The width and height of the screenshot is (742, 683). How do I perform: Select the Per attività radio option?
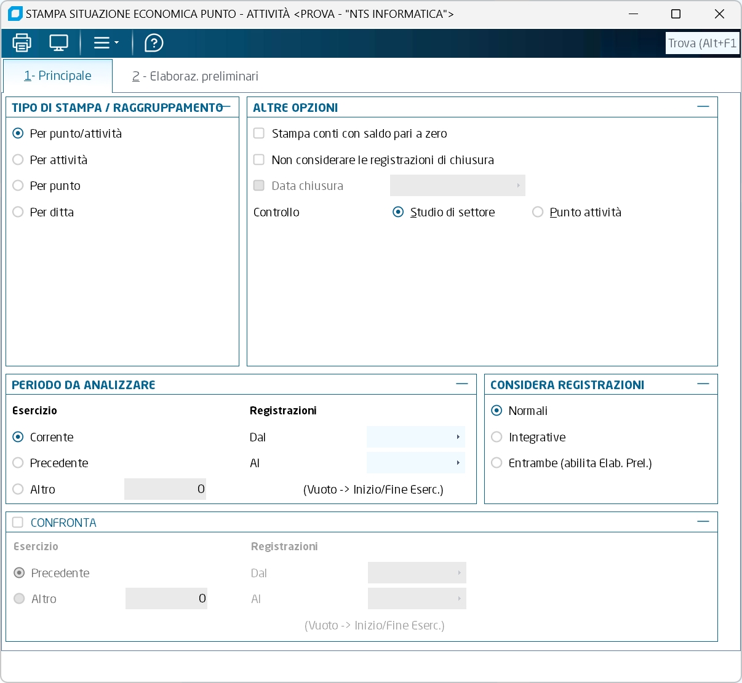pos(18,160)
